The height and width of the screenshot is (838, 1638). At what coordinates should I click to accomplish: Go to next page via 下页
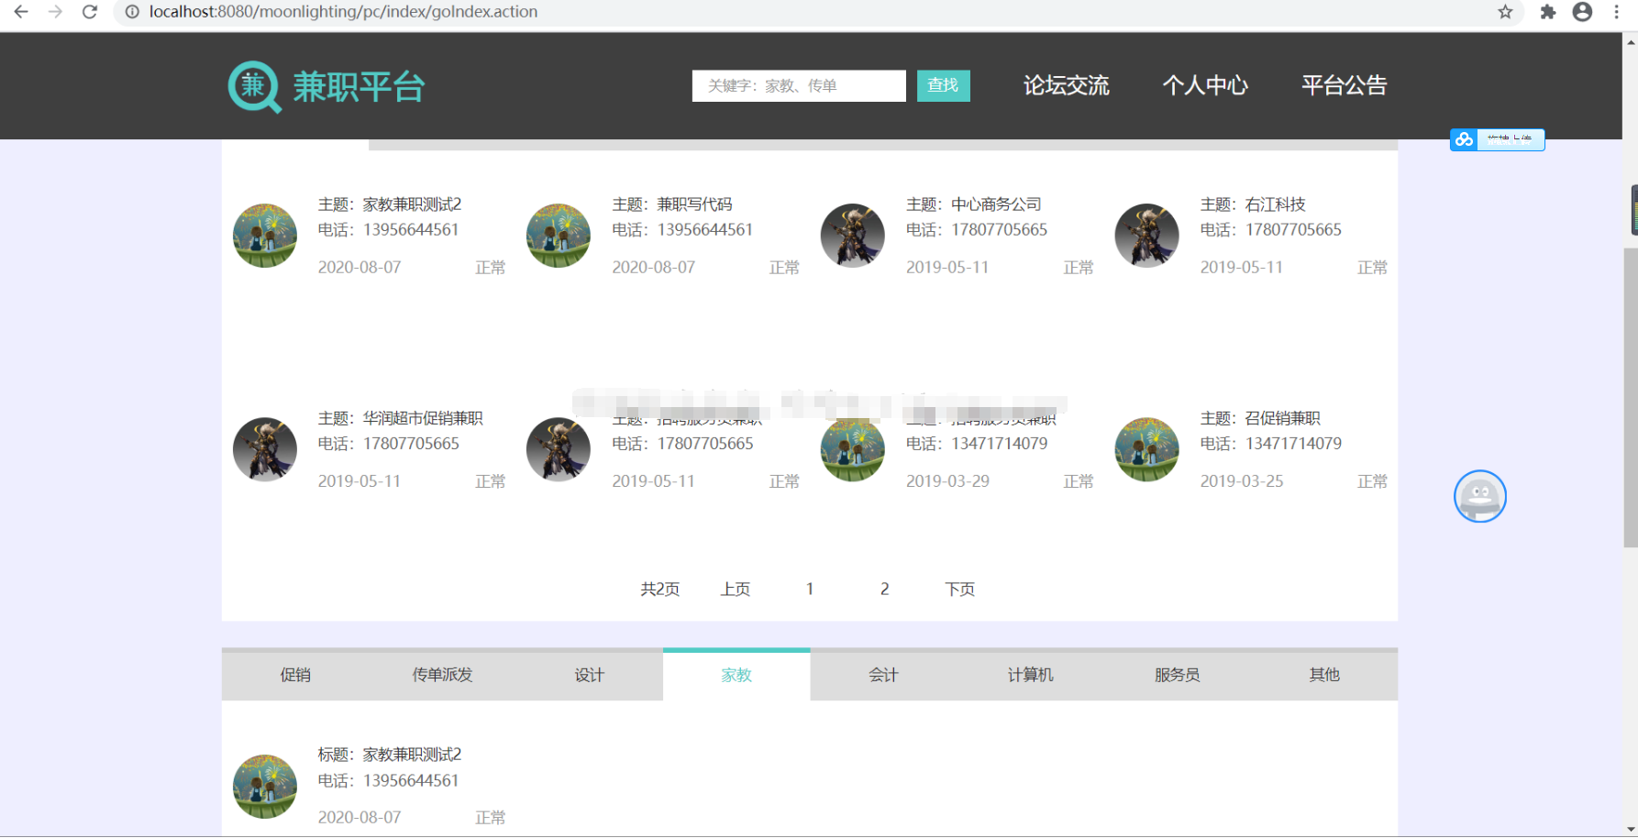(x=960, y=589)
